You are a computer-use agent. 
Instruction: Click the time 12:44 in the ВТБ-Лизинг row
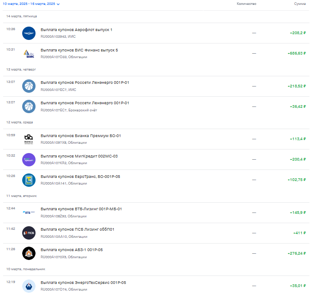coord(11,209)
